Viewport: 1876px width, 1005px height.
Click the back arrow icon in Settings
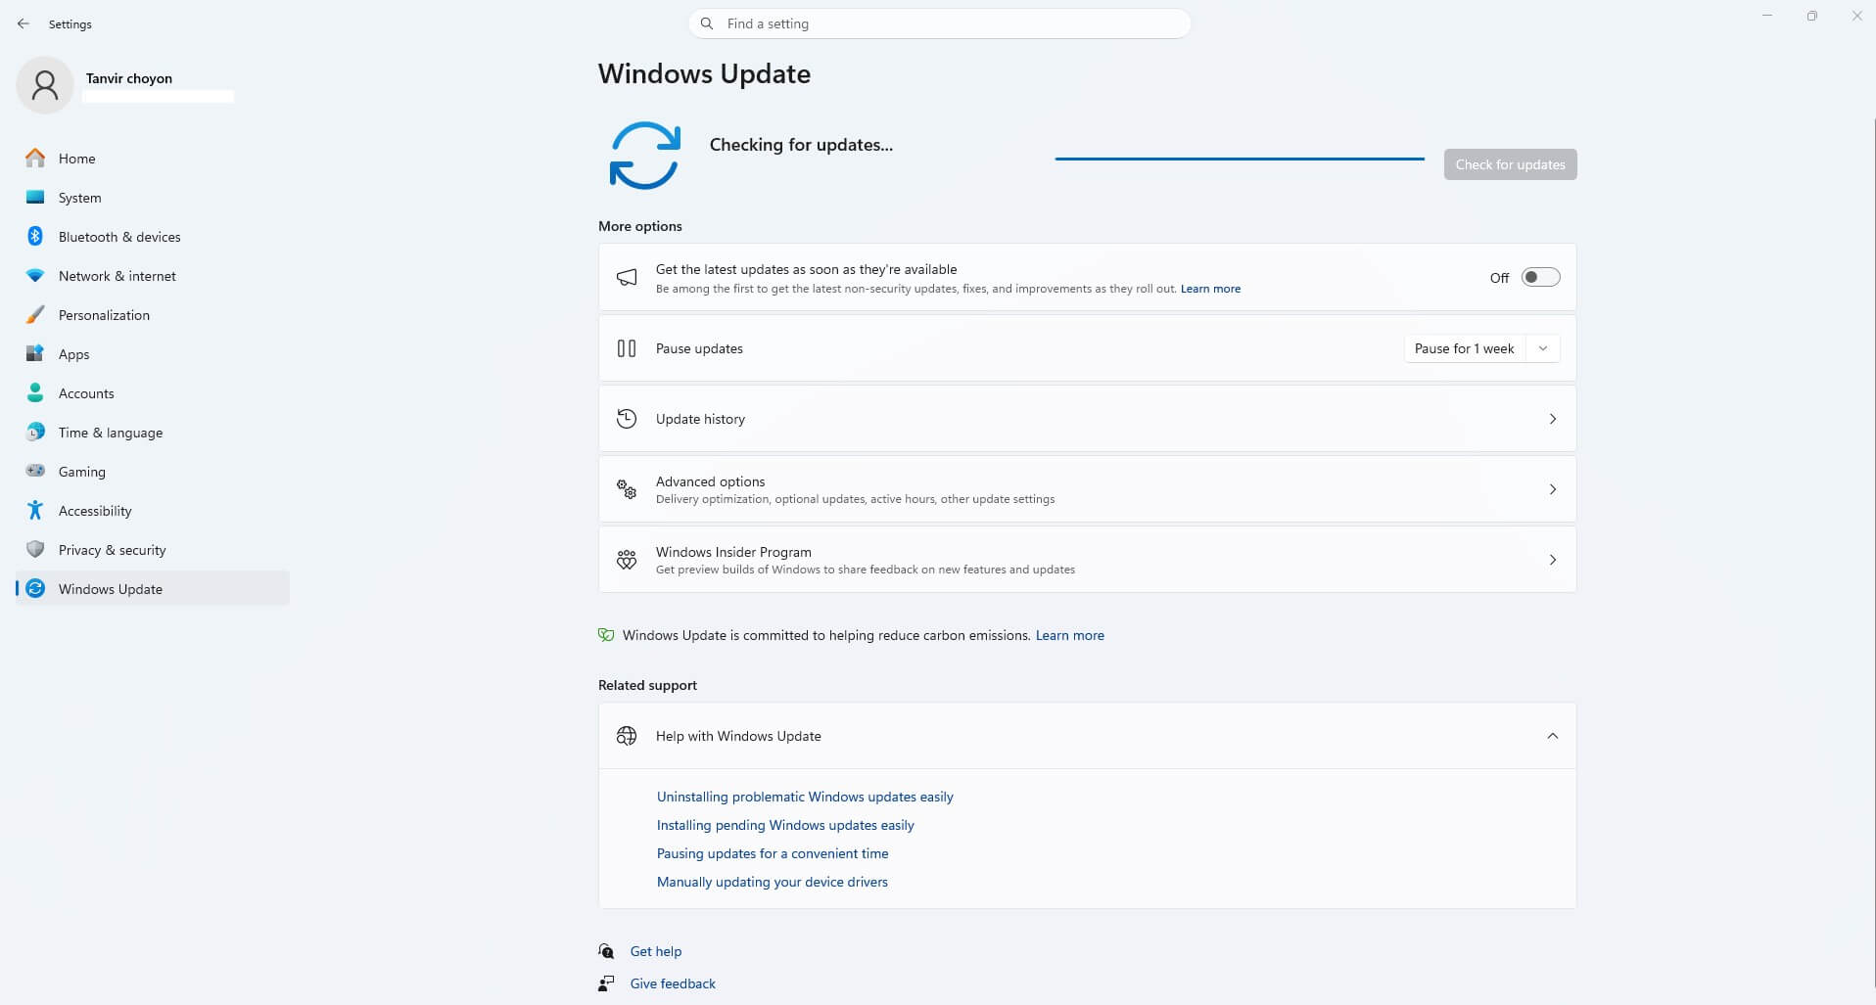tap(23, 23)
